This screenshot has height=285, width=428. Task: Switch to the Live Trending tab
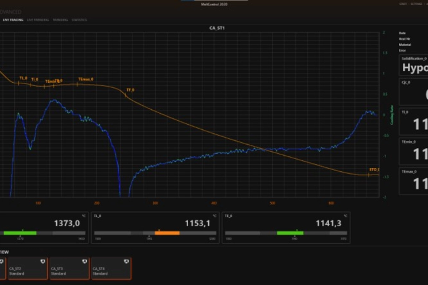tap(38, 20)
